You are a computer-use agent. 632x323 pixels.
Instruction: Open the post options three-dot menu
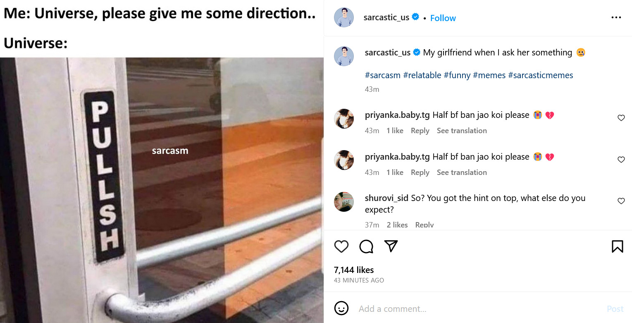(616, 17)
